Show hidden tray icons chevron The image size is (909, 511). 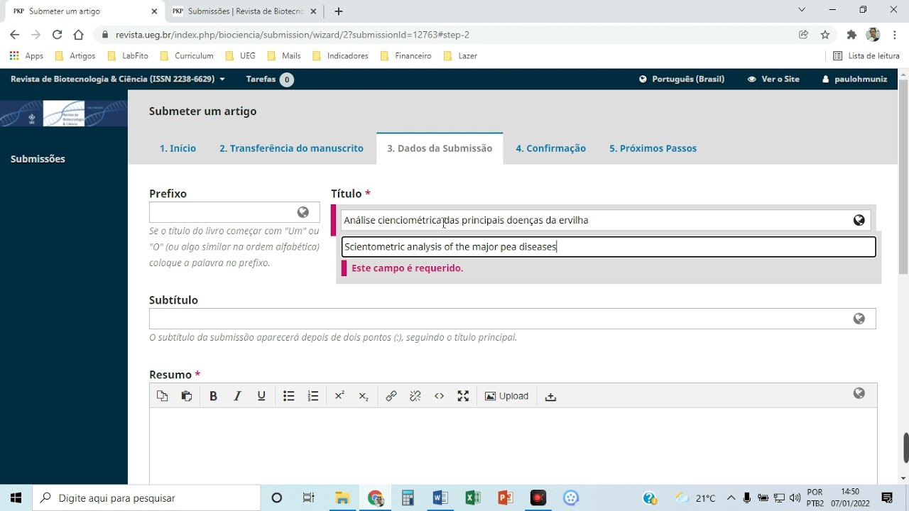(731, 498)
